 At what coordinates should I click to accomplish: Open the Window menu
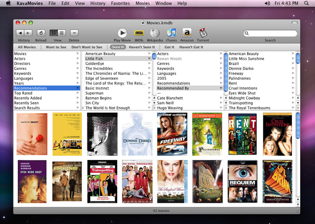[163, 4]
